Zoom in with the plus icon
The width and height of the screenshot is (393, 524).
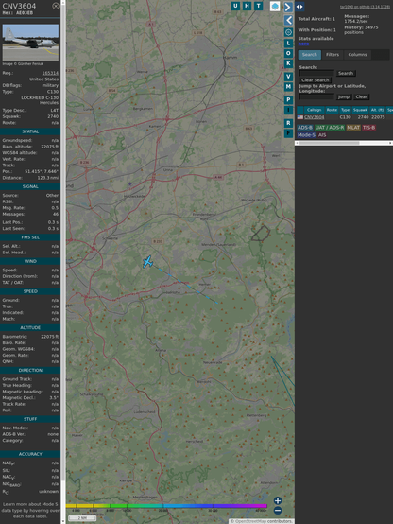(x=278, y=500)
